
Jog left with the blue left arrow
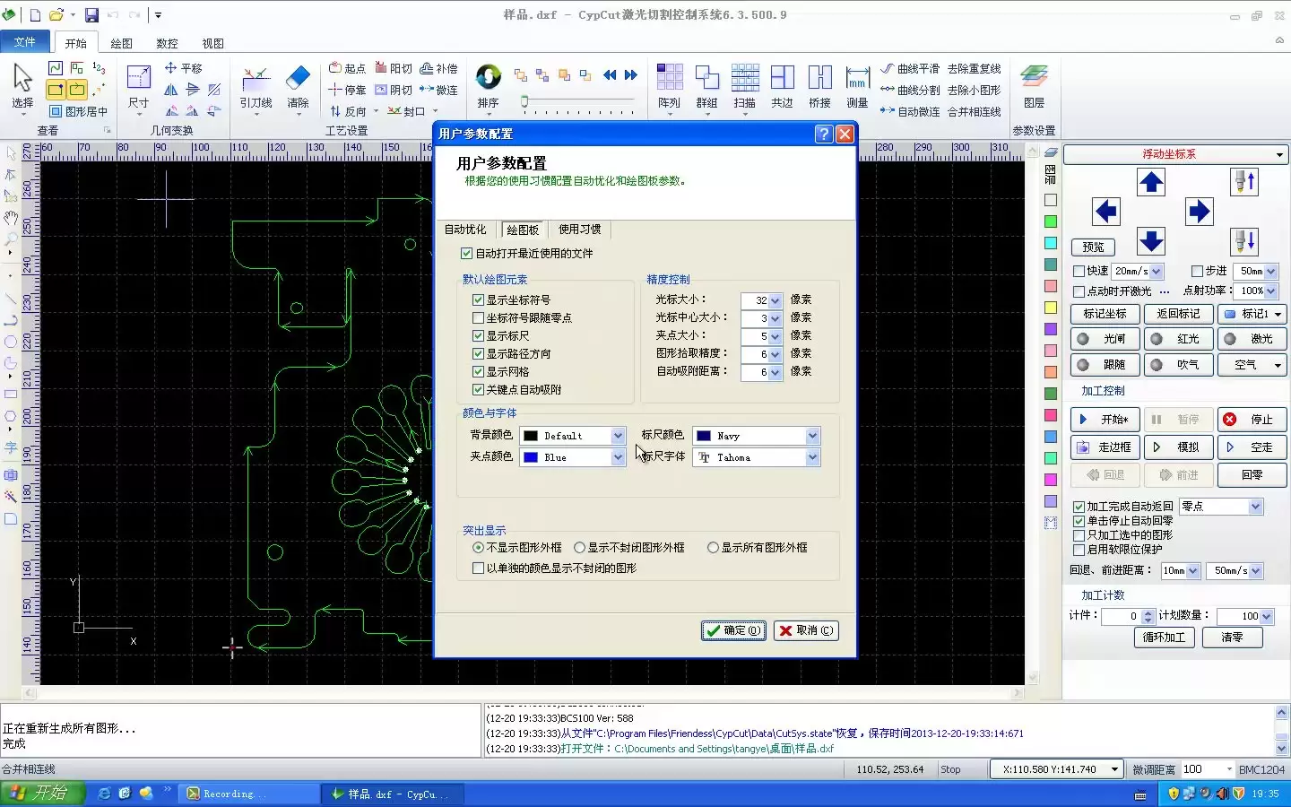pyautogui.click(x=1106, y=212)
